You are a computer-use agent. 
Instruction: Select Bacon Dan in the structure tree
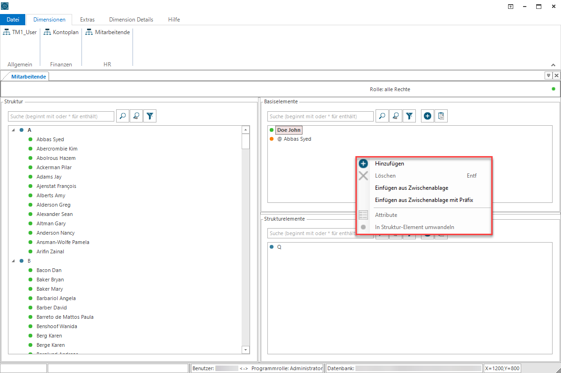tap(49, 270)
